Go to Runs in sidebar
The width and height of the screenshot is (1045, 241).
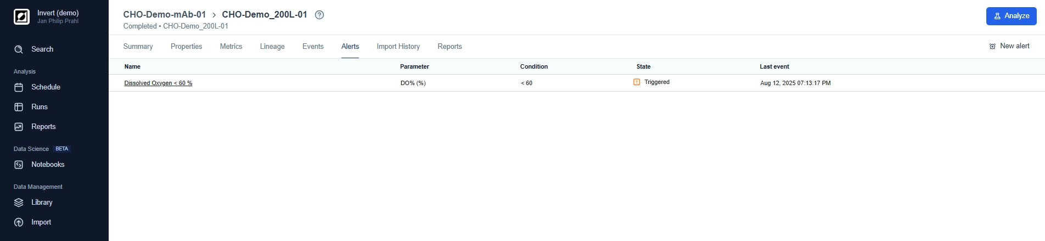(39, 107)
